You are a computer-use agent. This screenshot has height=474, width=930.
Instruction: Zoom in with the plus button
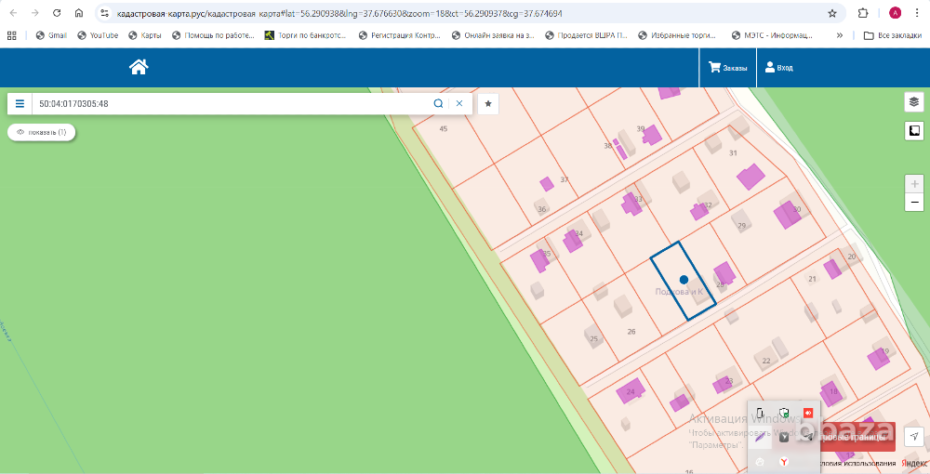pos(913,184)
